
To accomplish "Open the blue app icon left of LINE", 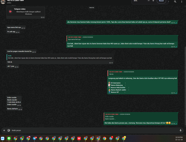I will point(3,138).
